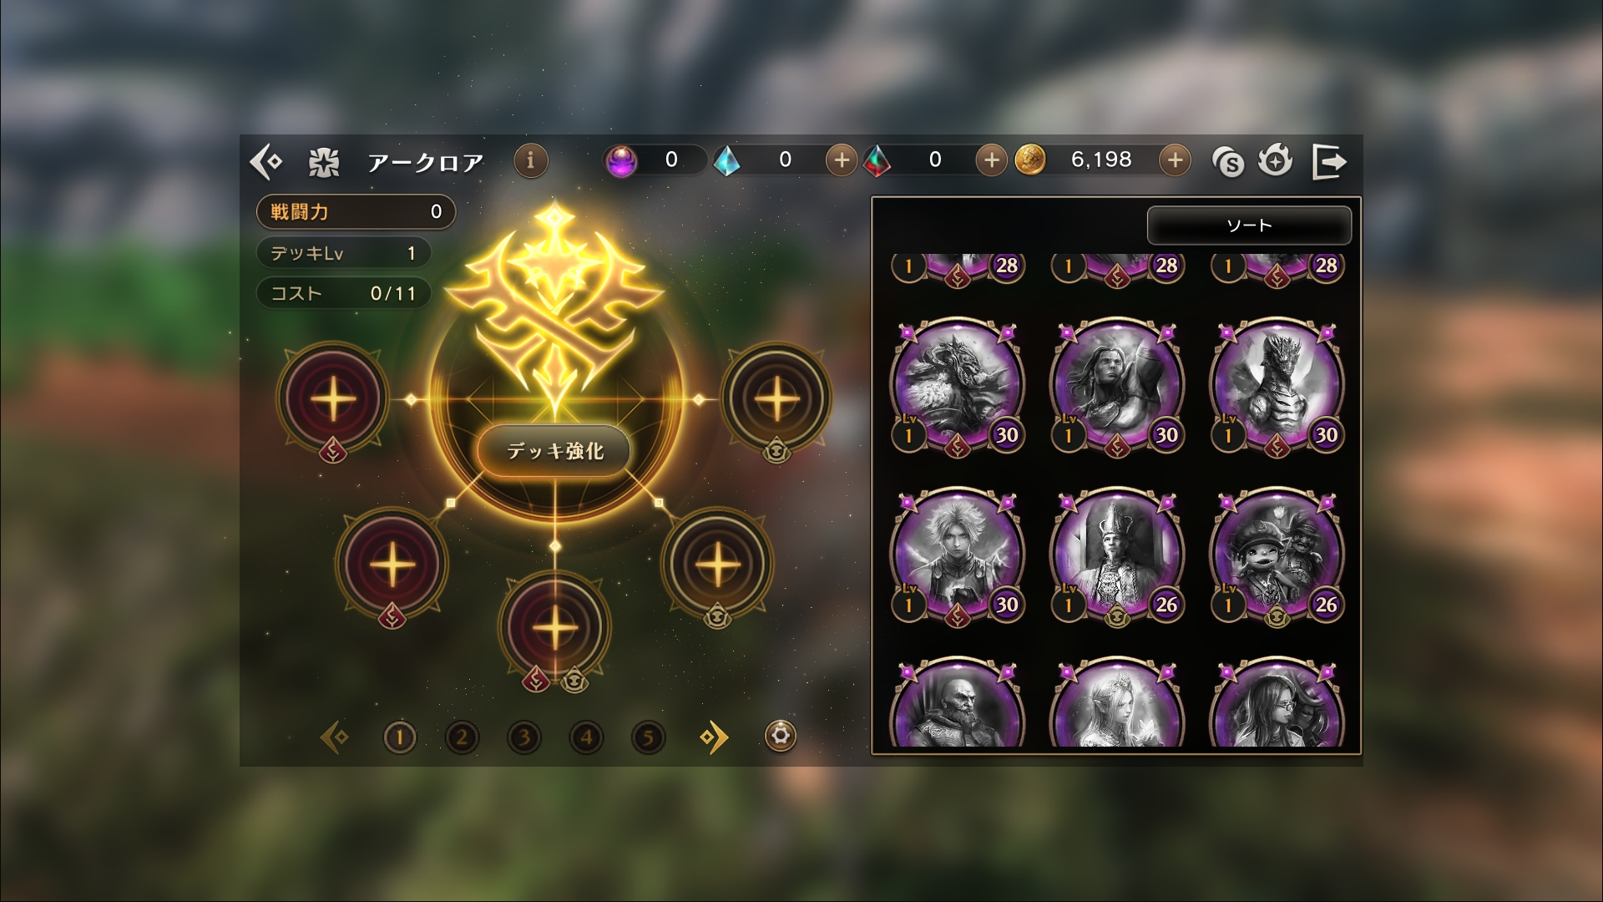1603x902 pixels.
Task: Select deck page 5
Action: (648, 737)
